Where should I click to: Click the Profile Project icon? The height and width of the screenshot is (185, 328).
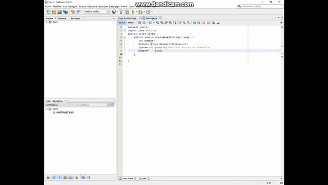148,12
